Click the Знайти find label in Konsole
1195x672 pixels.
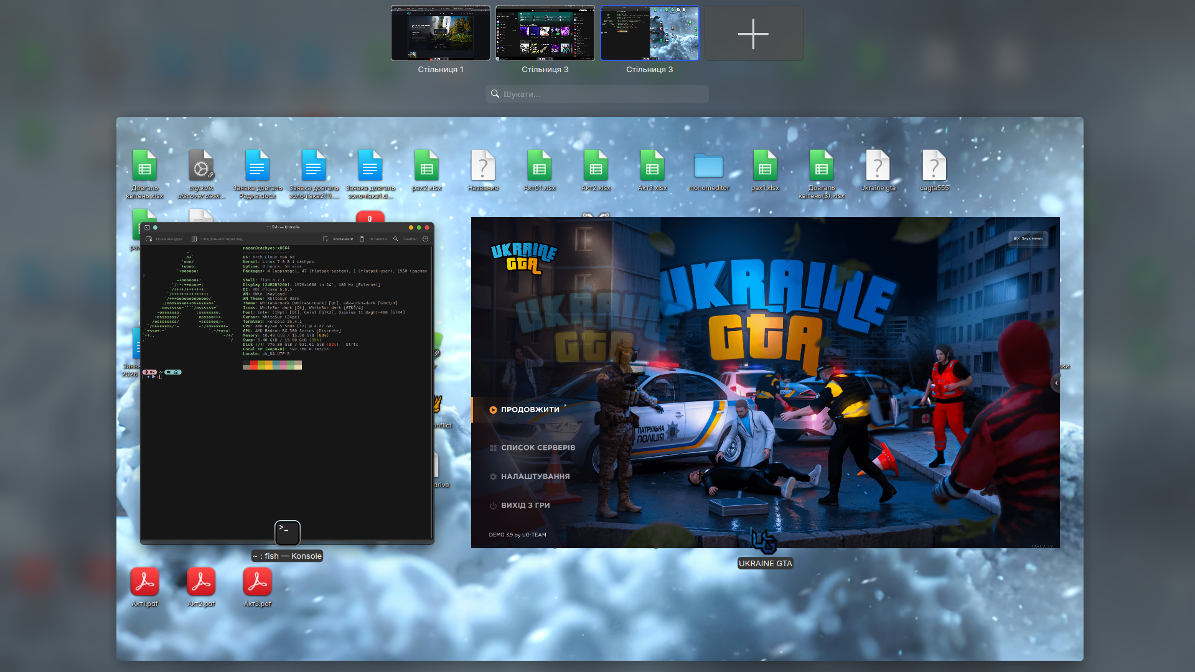(410, 239)
